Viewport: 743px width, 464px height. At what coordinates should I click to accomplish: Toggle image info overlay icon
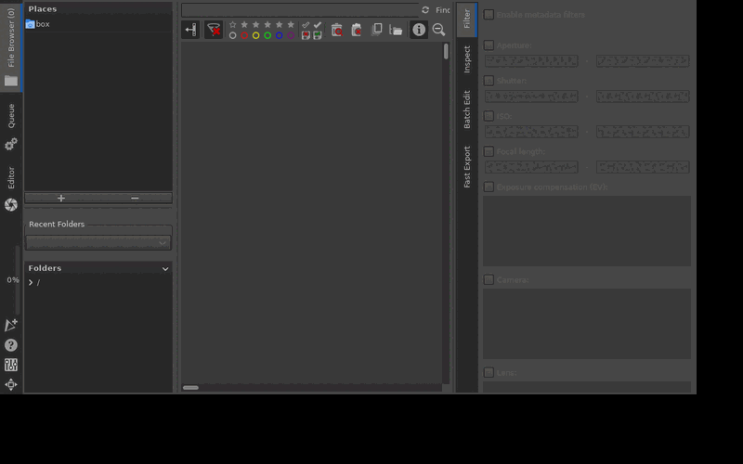pos(419,30)
